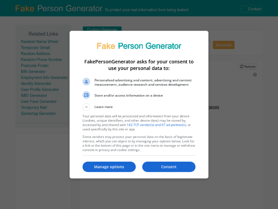Visit Random Phone Number page
The height and width of the screenshot is (209, 278).
41,60
